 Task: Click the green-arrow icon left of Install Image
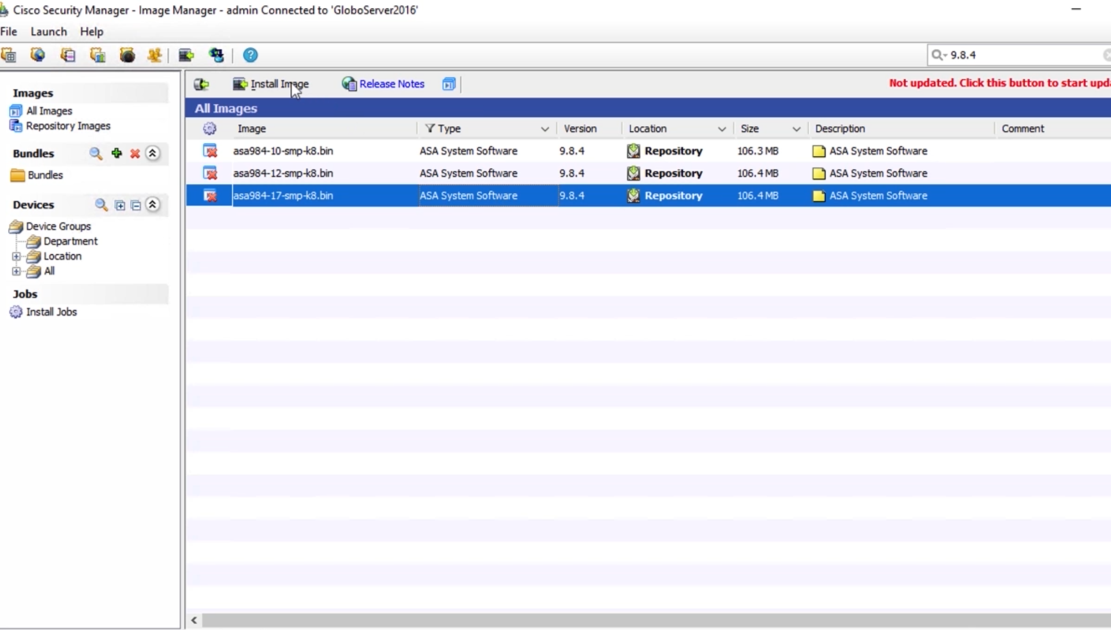click(201, 84)
